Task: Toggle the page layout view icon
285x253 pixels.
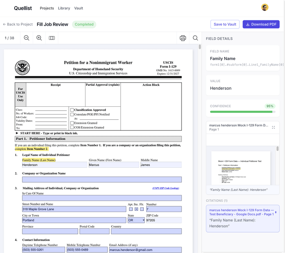Action: [52, 38]
